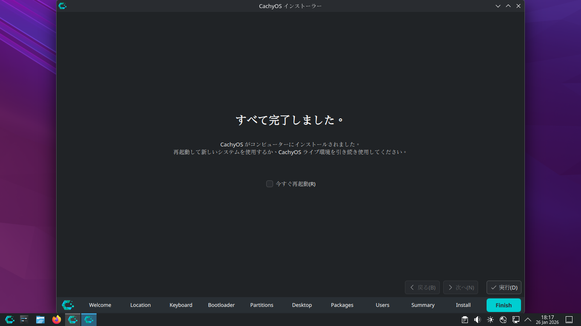Select the highlighted Finish step
The height and width of the screenshot is (326, 581).
[x=504, y=305]
